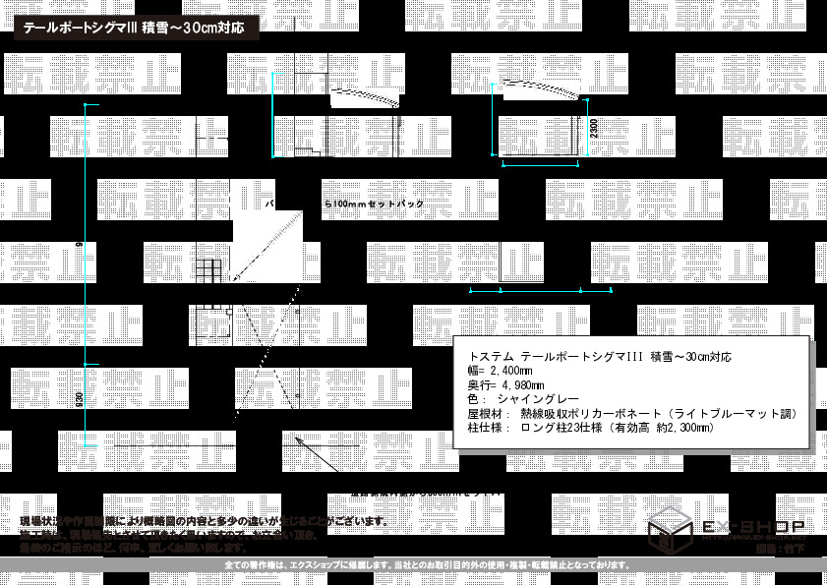Select the spec line 奥行= 4,980mm

pos(505,385)
